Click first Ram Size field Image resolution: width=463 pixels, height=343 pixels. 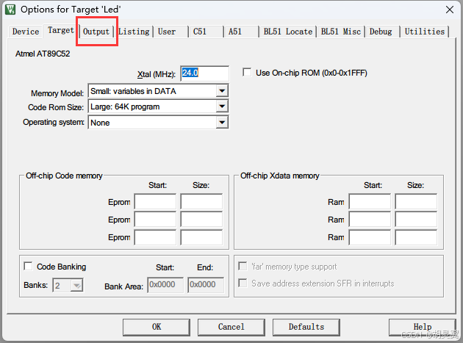pyautogui.click(x=416, y=202)
